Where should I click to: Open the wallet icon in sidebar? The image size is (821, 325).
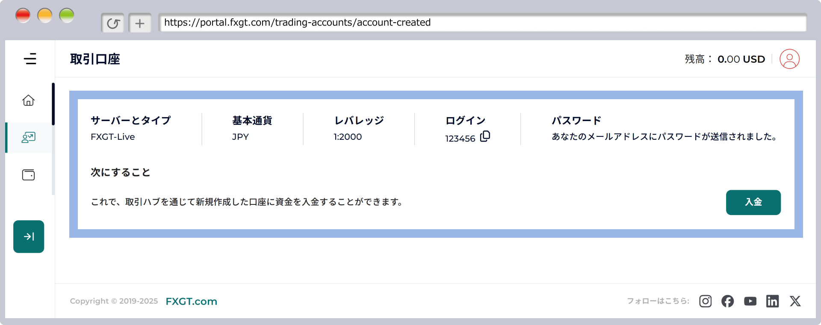point(29,175)
